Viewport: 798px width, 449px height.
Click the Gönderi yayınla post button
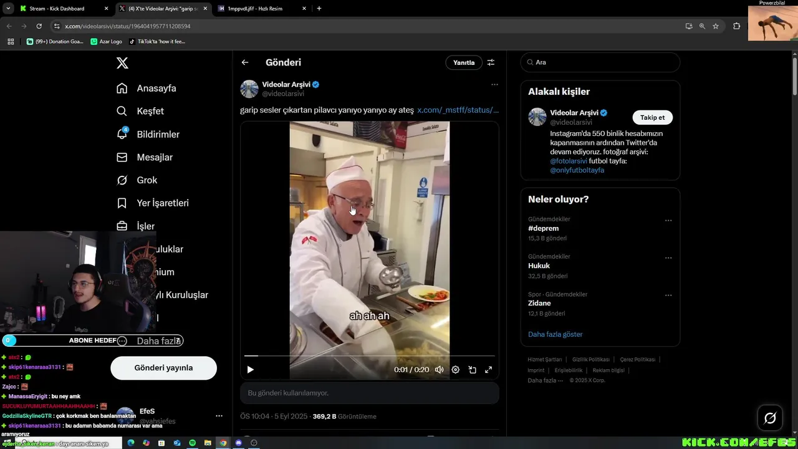coord(163,368)
